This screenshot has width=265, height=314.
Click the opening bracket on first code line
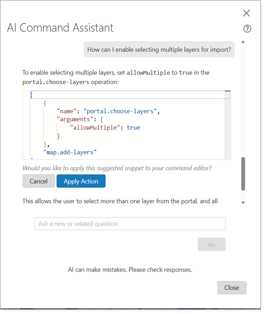click(x=32, y=95)
